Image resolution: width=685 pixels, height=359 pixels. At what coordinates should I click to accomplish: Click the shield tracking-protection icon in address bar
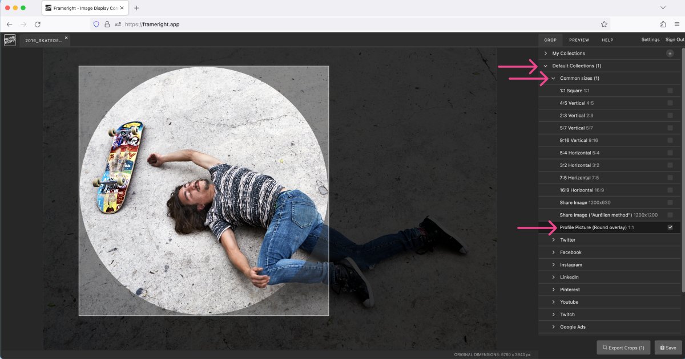(x=97, y=24)
